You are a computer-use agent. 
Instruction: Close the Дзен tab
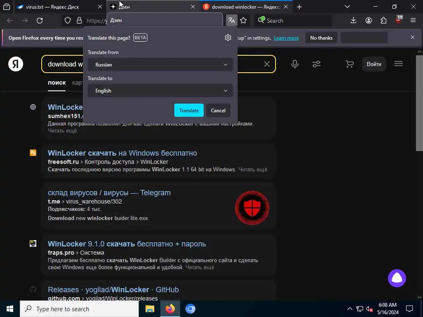pyautogui.click(x=193, y=7)
